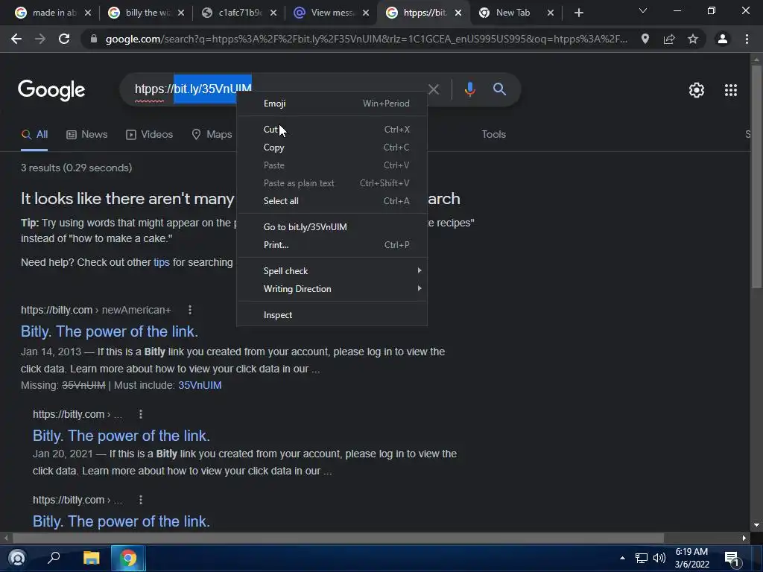
Task: Click the Chrome icon in taskbar
Action: 128,558
